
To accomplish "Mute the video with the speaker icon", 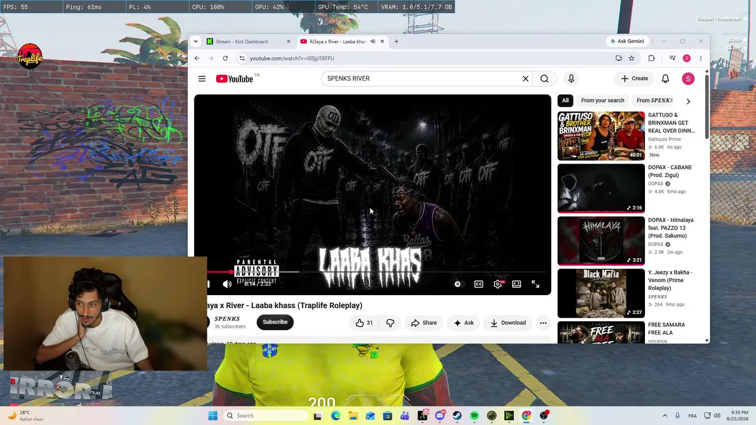I will [x=227, y=284].
